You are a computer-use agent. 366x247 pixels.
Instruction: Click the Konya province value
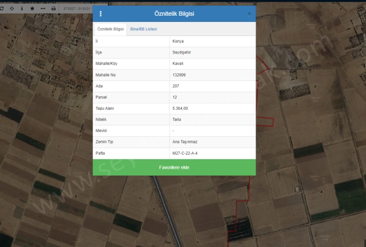[x=178, y=41]
